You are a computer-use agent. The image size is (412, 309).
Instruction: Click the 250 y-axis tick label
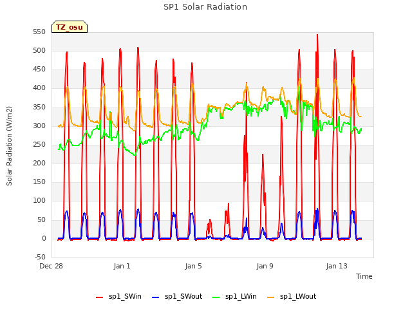(39, 144)
